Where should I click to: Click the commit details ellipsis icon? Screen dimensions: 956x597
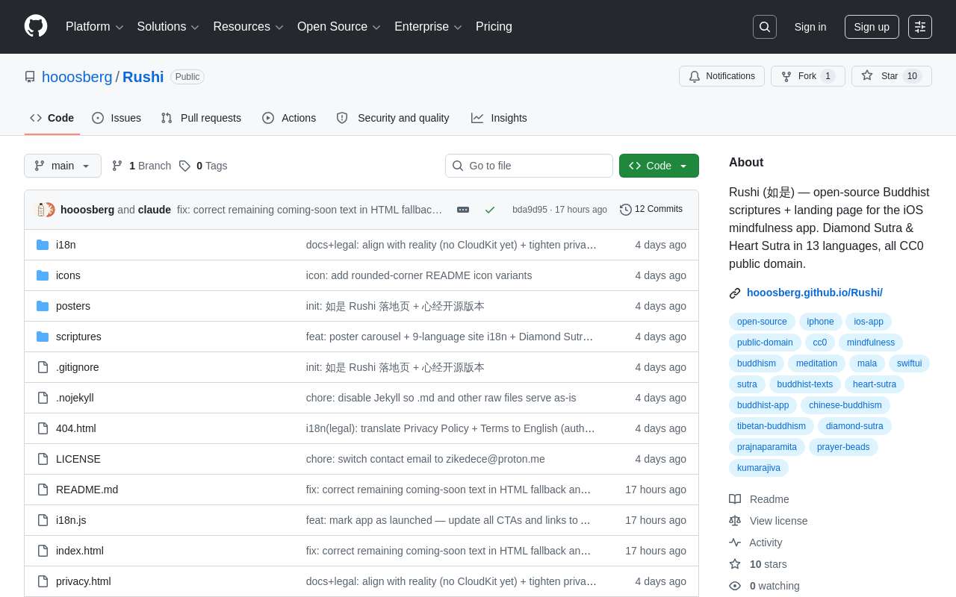pyautogui.click(x=463, y=210)
